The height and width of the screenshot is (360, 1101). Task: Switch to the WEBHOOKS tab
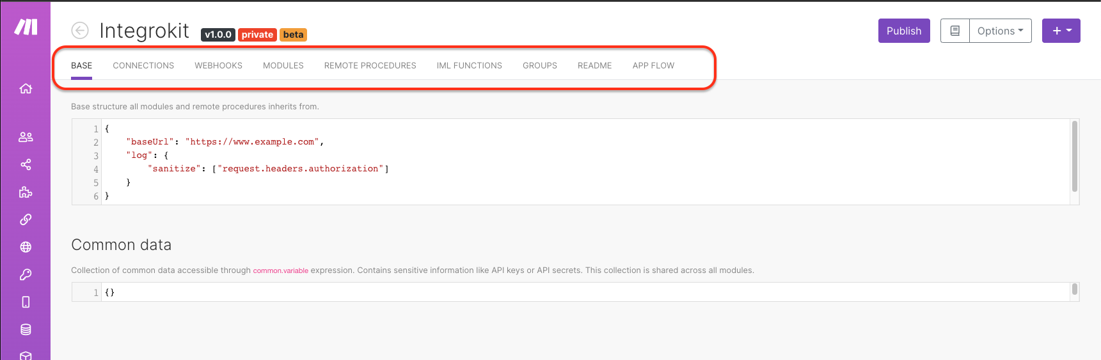tap(218, 65)
